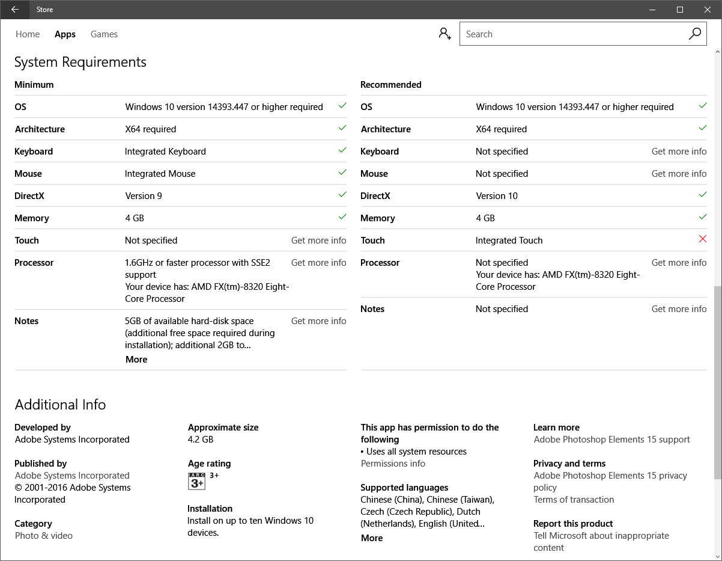Open Get more info for Minimum Processor
Image resolution: width=722 pixels, height=561 pixels.
pyautogui.click(x=318, y=263)
